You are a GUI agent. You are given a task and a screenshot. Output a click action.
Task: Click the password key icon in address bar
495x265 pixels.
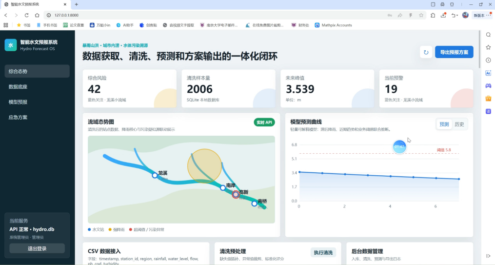(x=390, y=15)
